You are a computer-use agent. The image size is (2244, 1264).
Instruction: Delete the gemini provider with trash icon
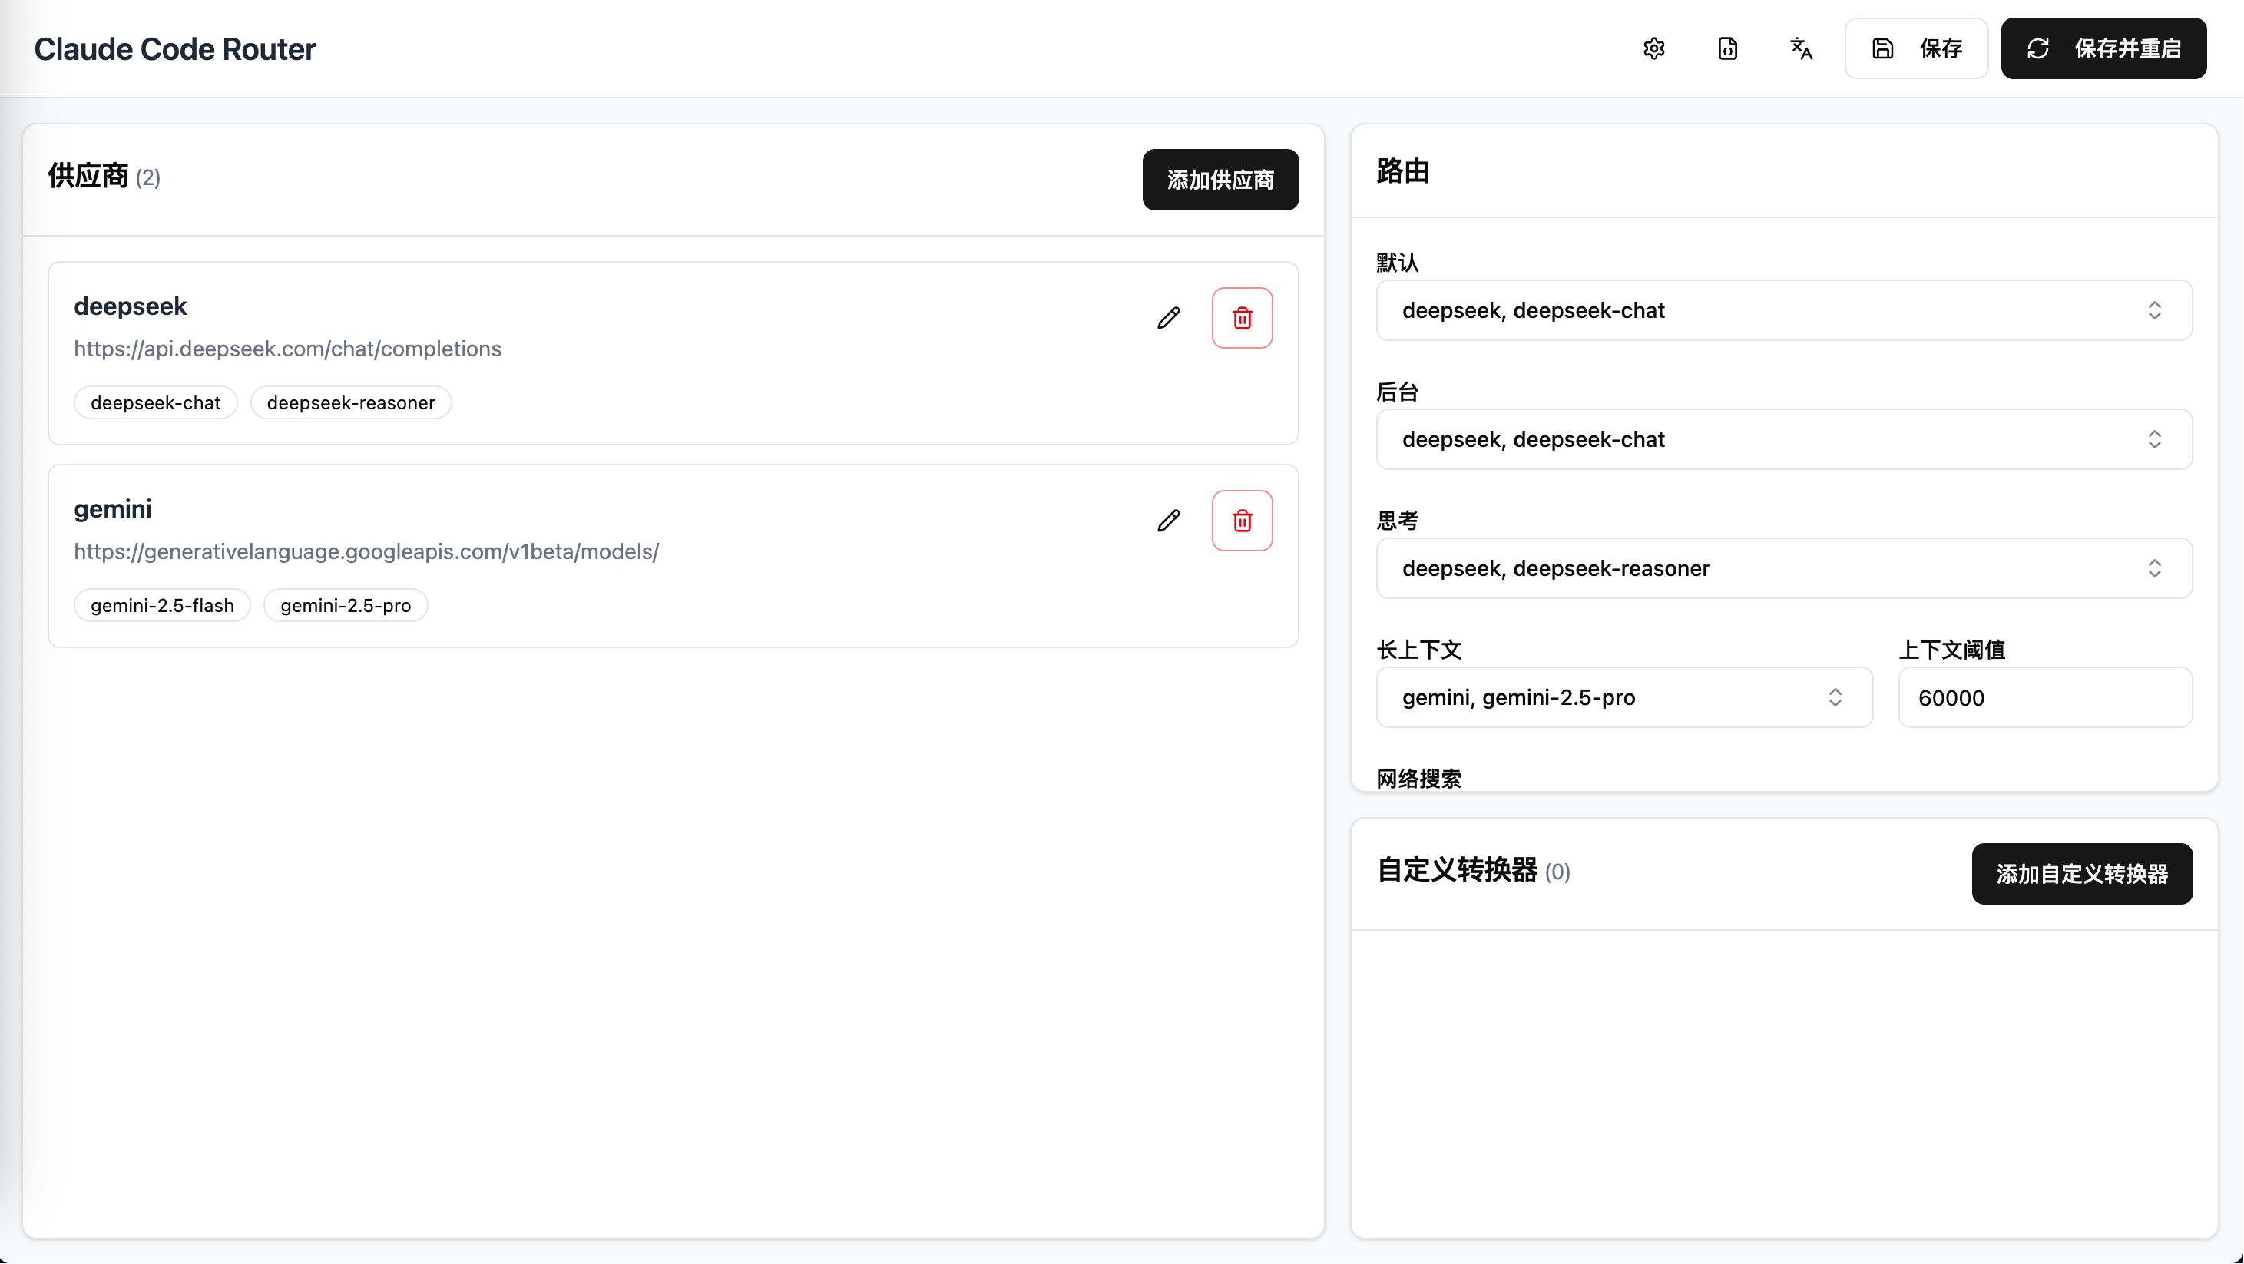pyautogui.click(x=1243, y=521)
